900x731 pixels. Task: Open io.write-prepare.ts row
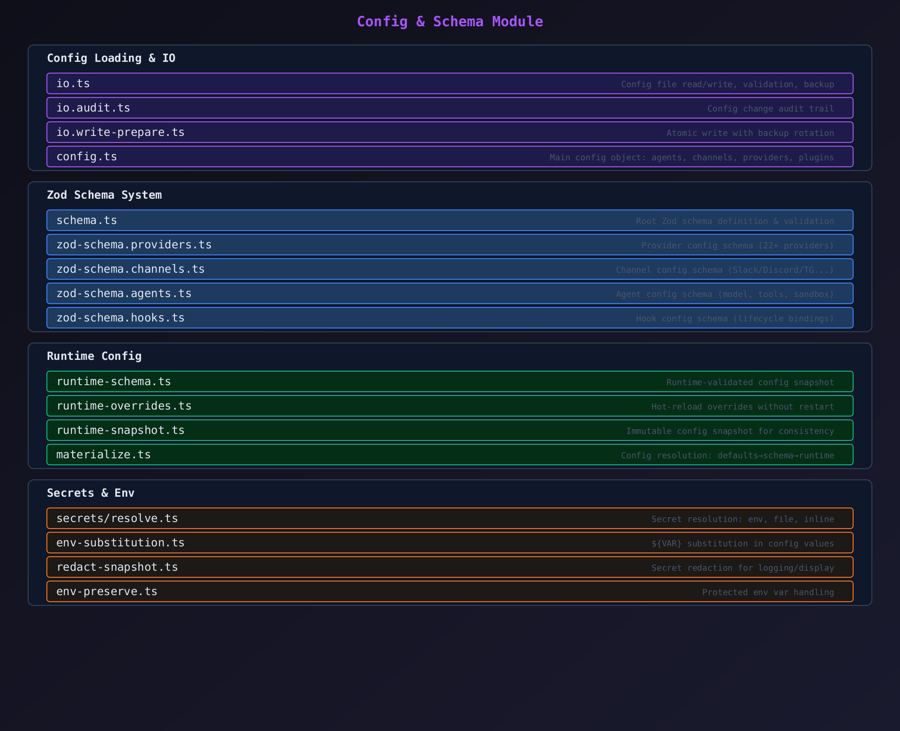point(450,132)
